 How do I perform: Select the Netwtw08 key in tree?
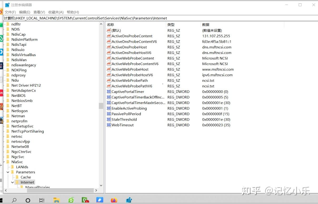click(20, 147)
